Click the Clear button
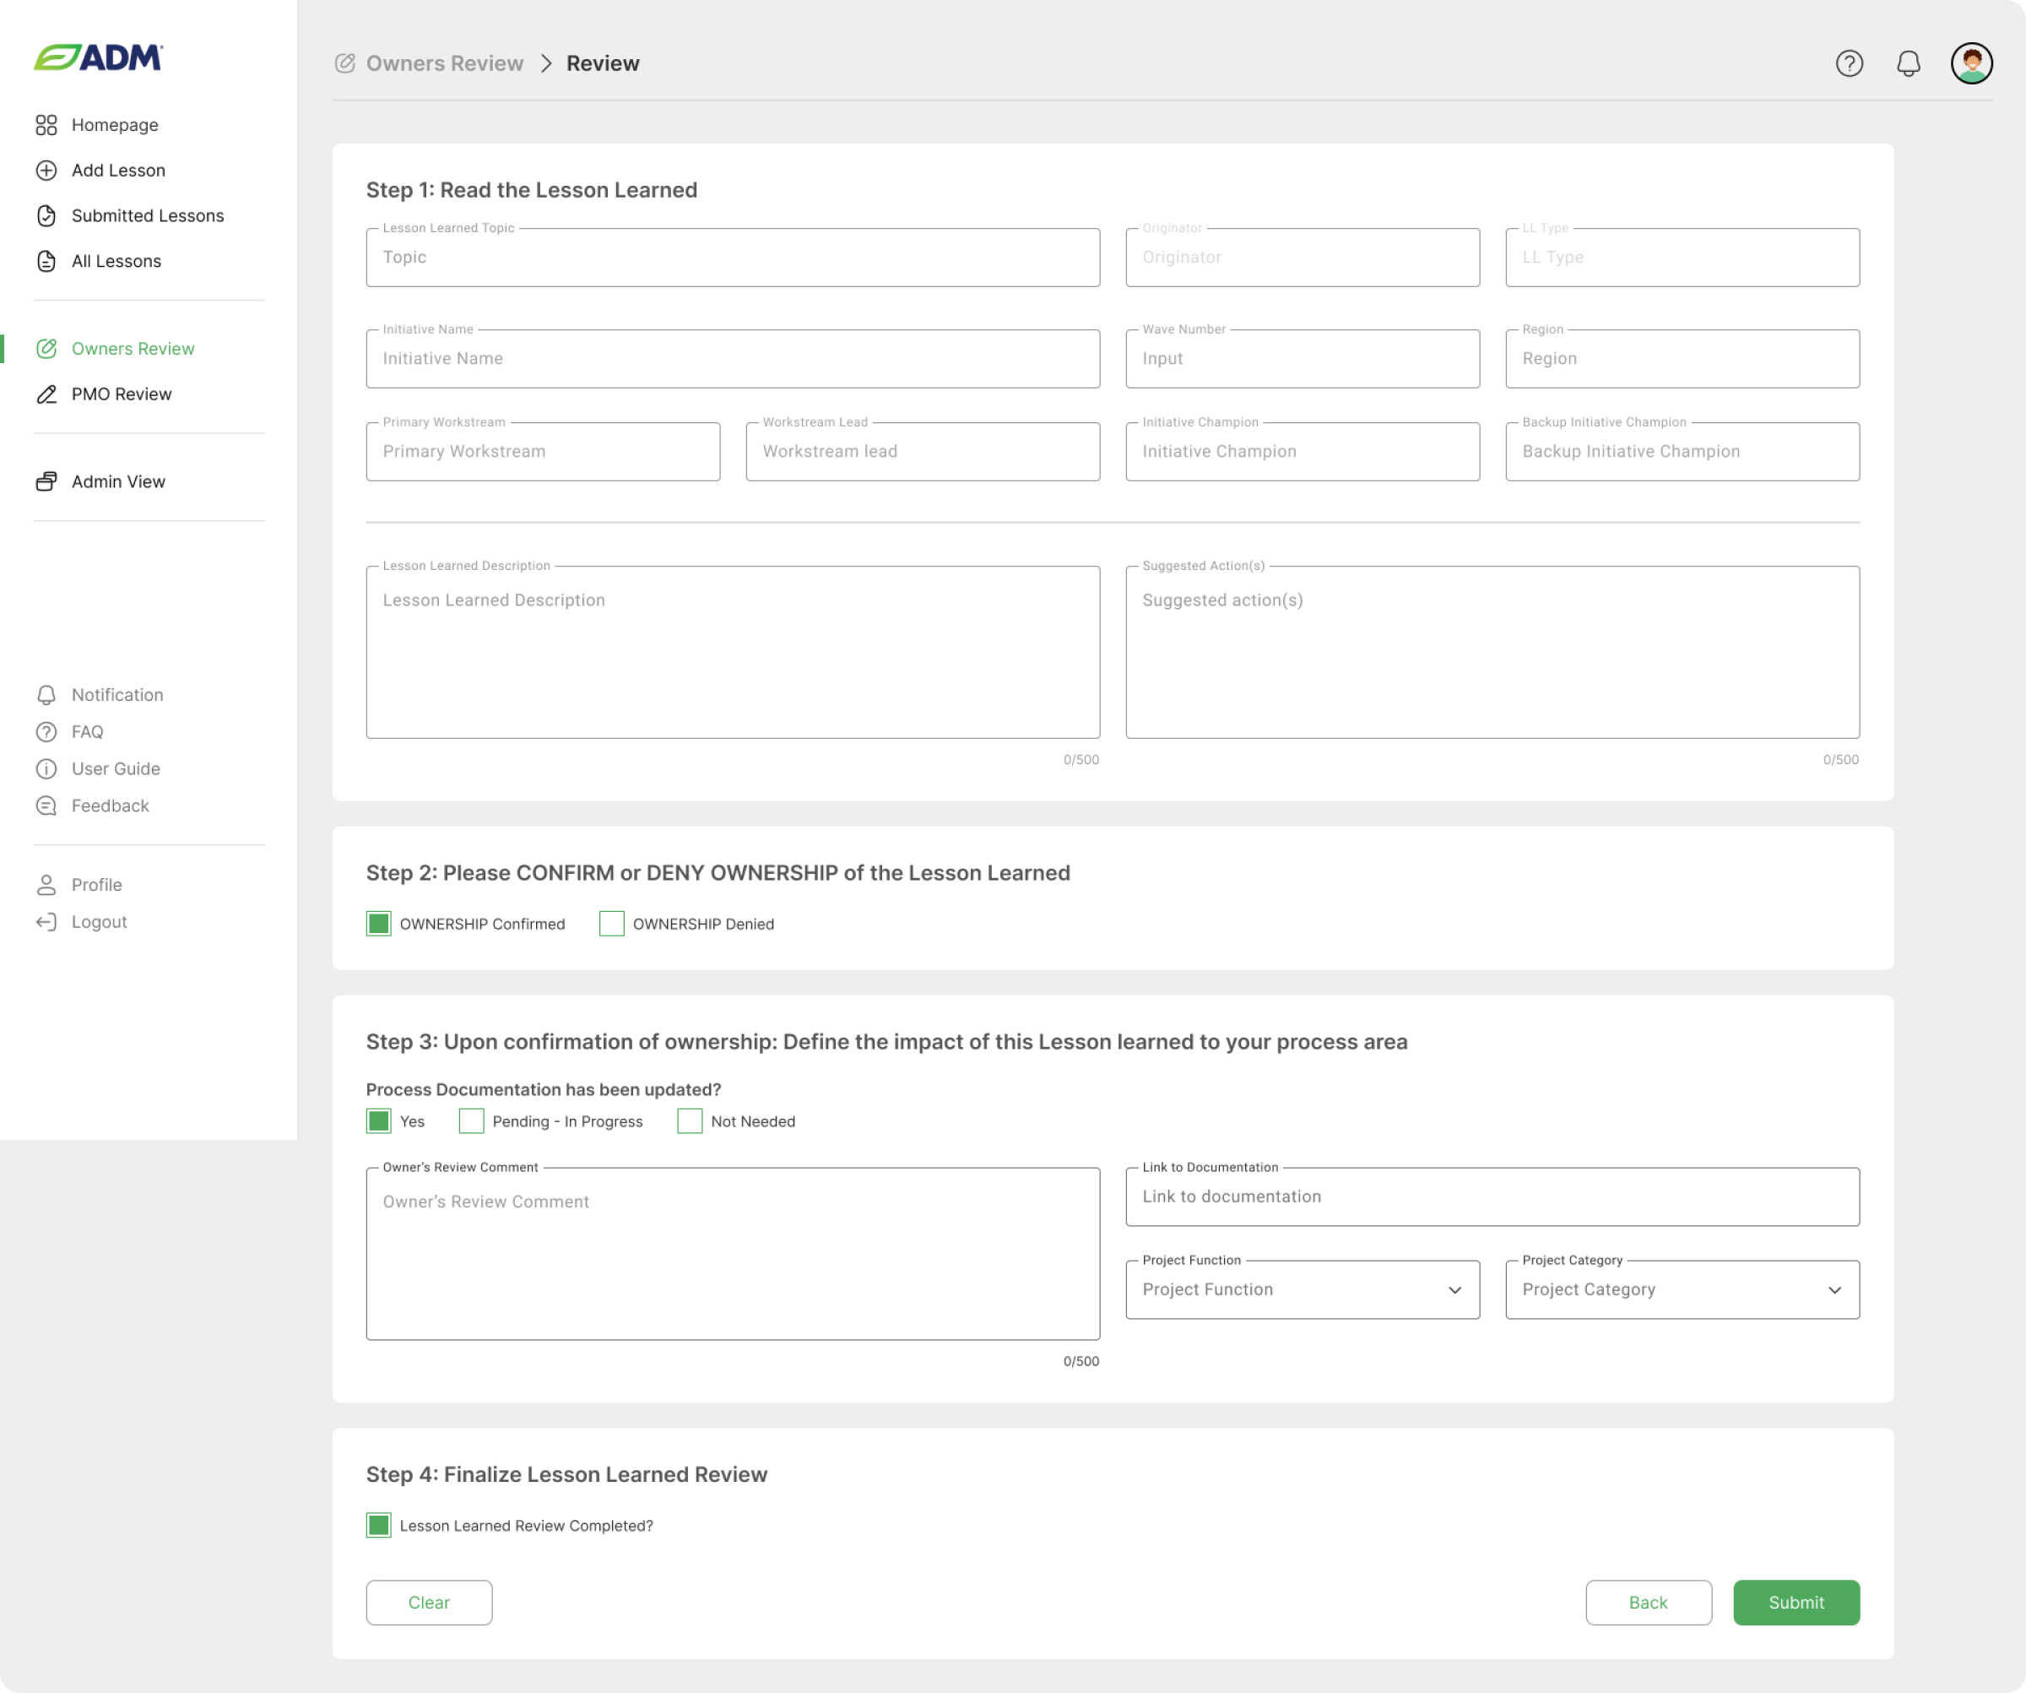This screenshot has height=1693, width=2026. 428,1603
